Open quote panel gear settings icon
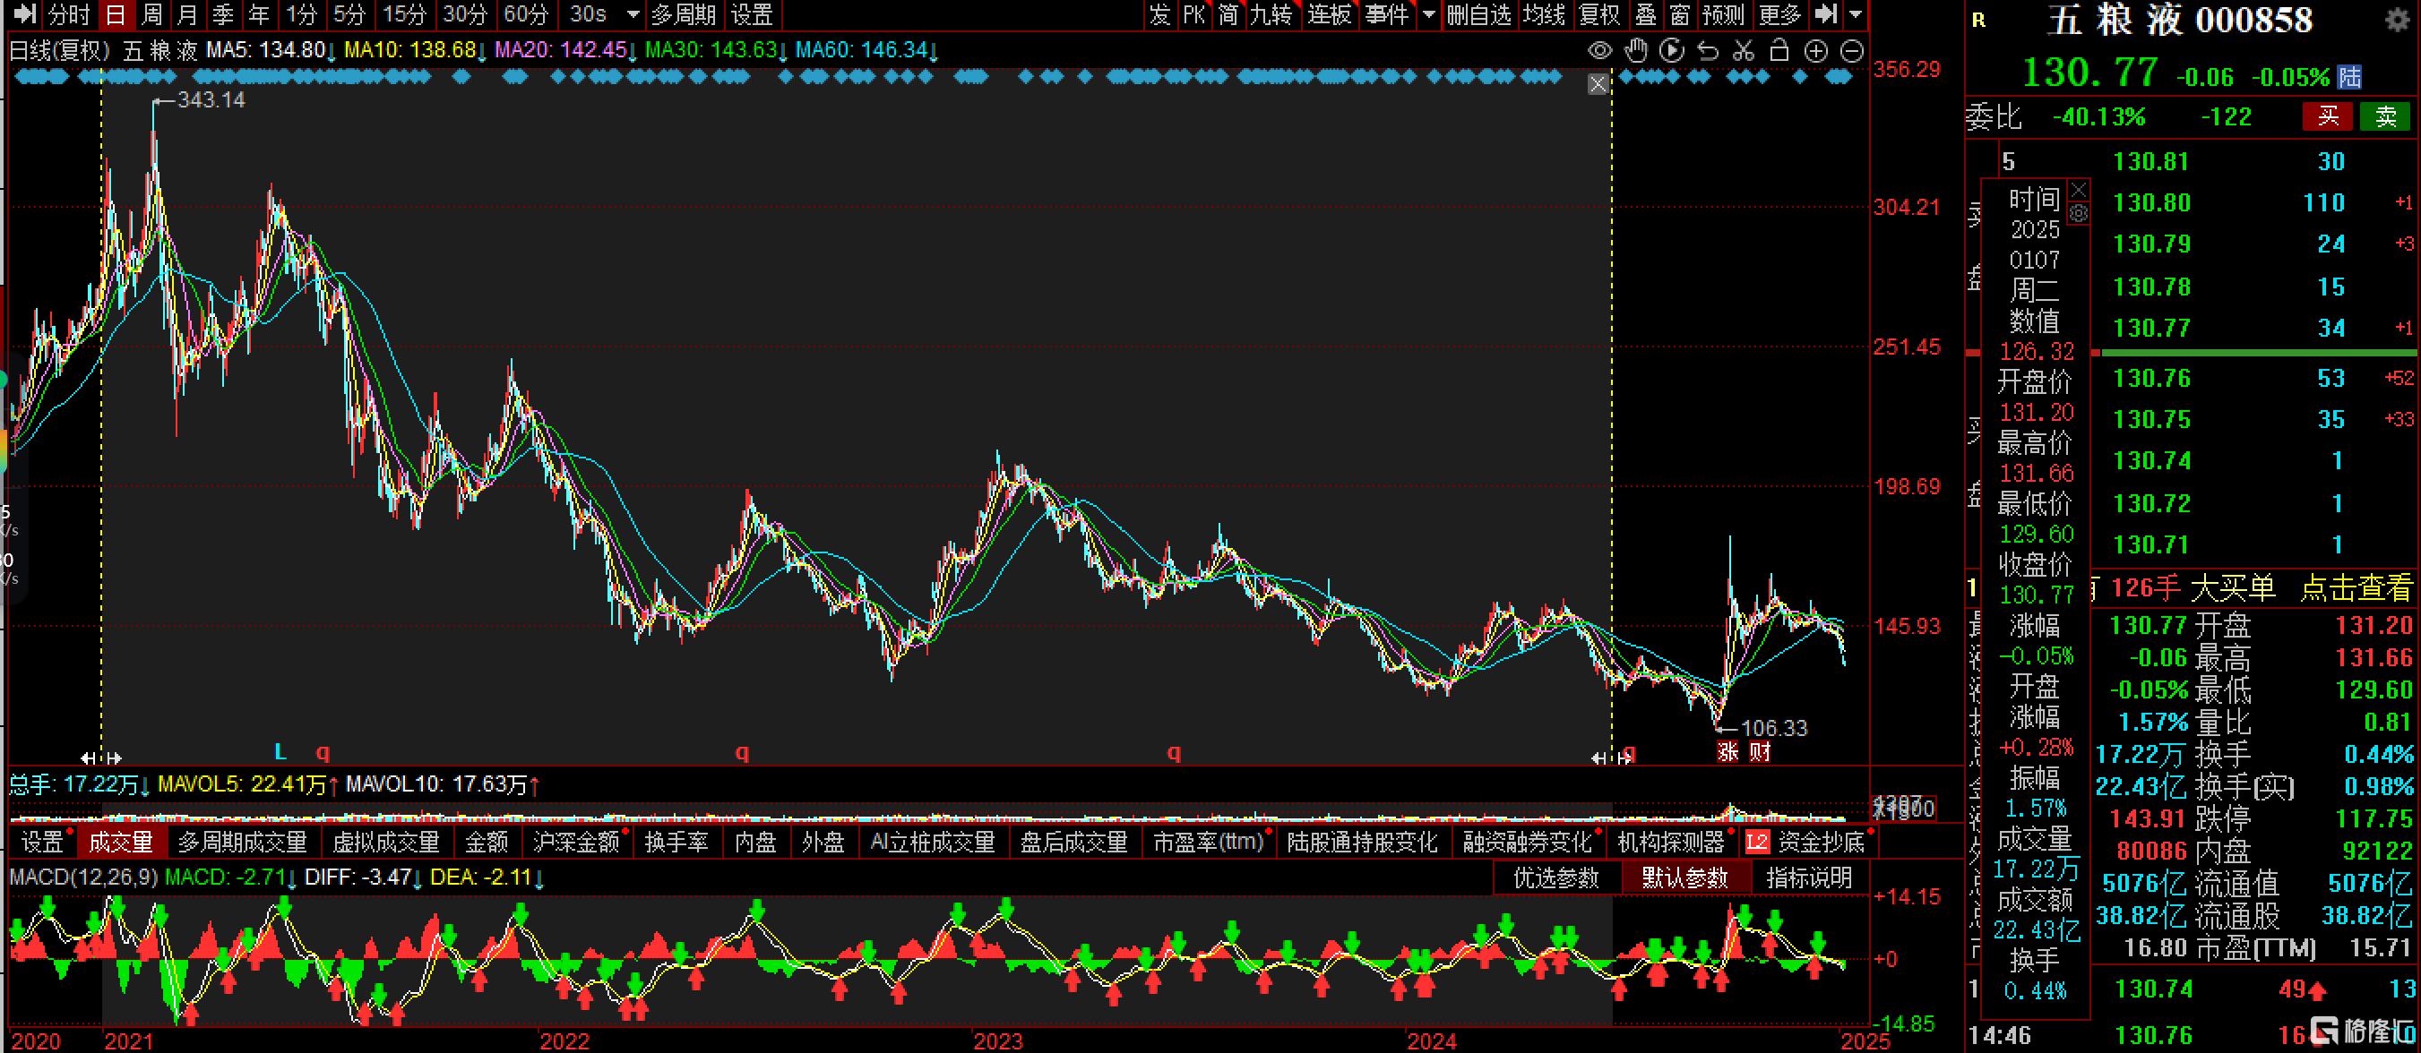Screen dimensions: 2421x1053 (x=2399, y=19)
